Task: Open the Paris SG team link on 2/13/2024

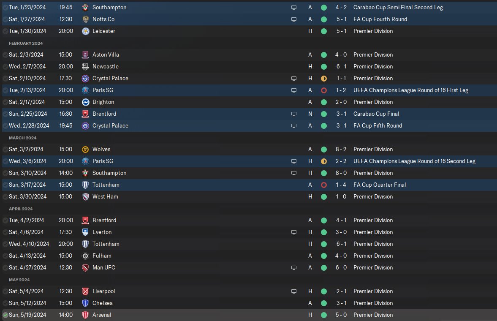Action: (x=103, y=90)
